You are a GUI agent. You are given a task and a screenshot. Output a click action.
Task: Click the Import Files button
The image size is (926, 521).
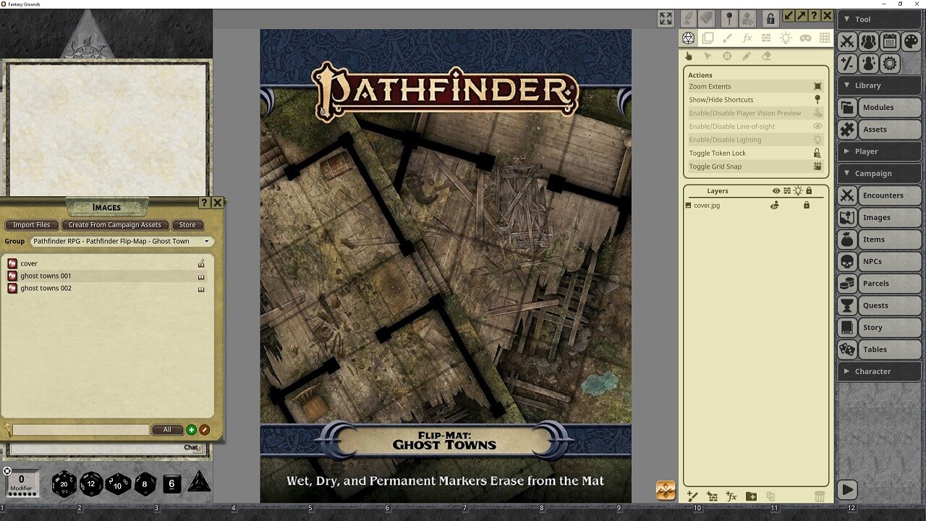pyautogui.click(x=31, y=225)
